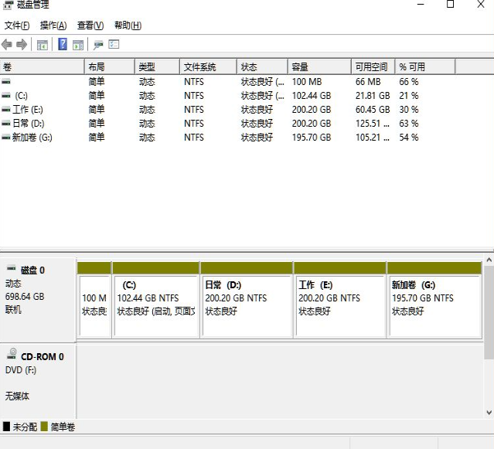Click the checklist settings toolbar icon
494x449 pixels.
point(114,45)
